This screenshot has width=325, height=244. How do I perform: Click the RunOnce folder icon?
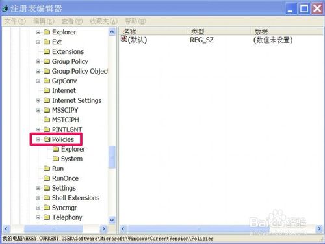click(x=47, y=178)
